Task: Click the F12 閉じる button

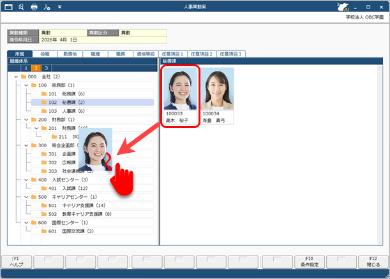Action: click(x=373, y=262)
